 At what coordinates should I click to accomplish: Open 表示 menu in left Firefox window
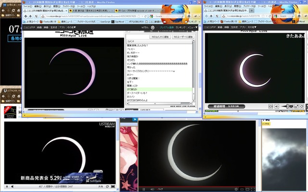pos(47,6)
